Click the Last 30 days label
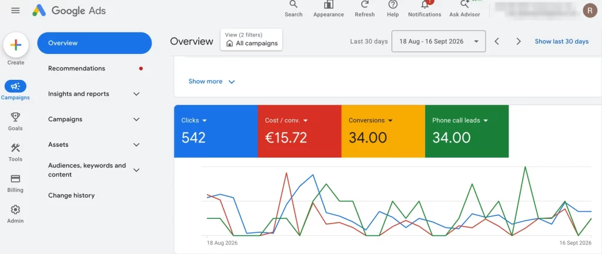 [x=369, y=42]
